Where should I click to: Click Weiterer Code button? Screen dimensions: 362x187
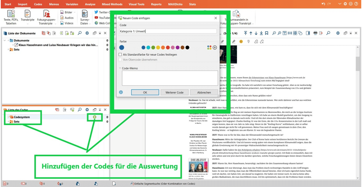(x=175, y=92)
